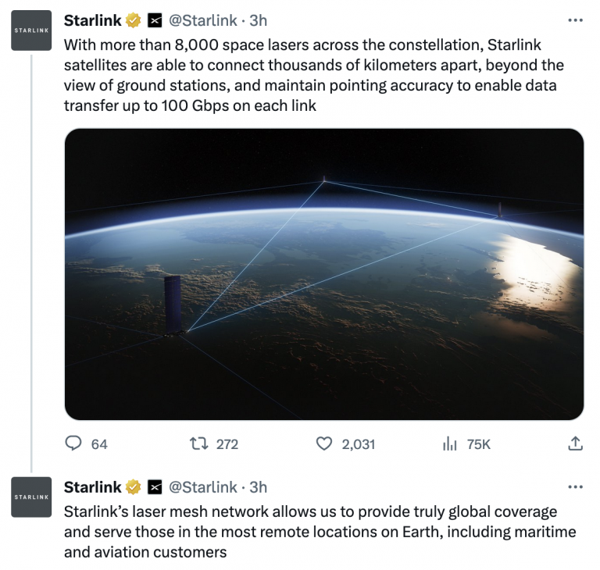Open @Starlink handle in the first tweet

tap(203, 20)
